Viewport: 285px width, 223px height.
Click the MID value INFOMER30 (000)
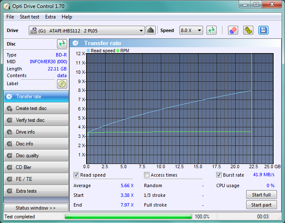click(49, 62)
